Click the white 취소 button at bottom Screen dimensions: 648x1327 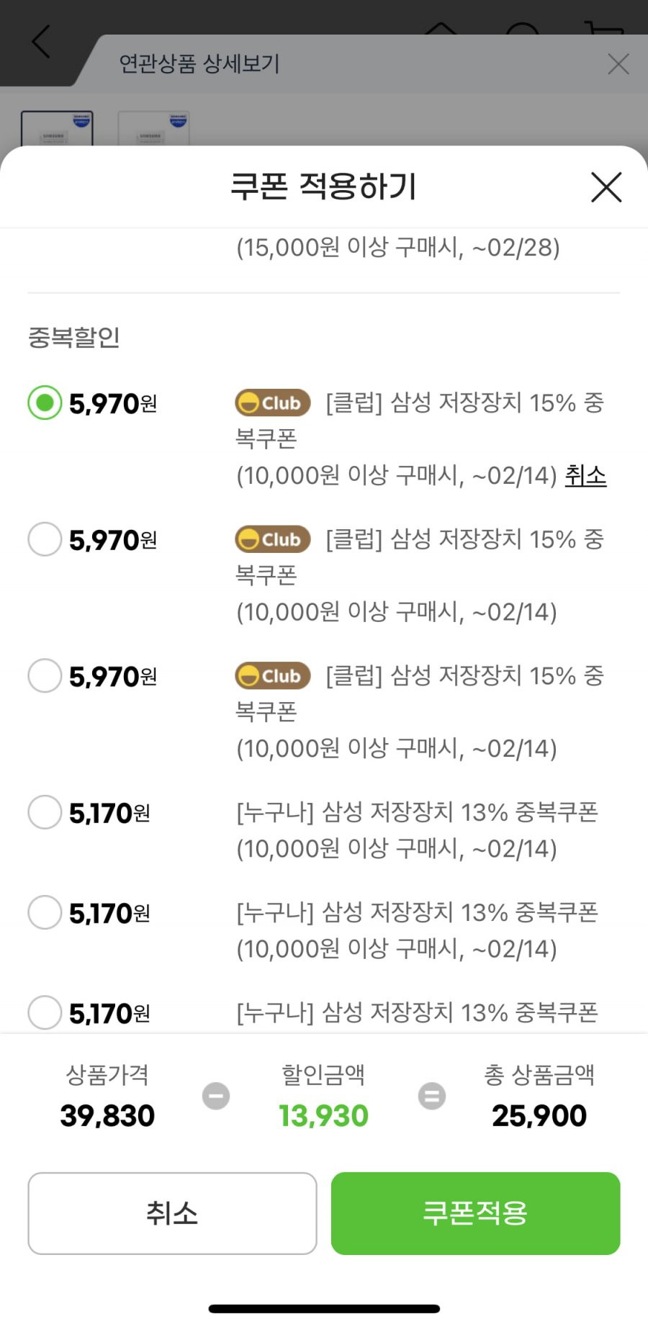coord(172,1213)
